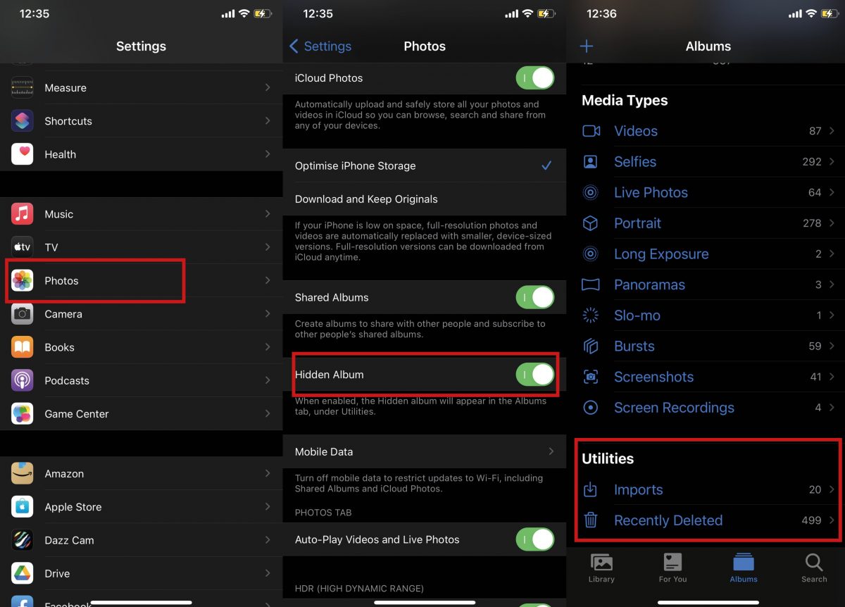Screen dimensions: 845x607
Task: Open the Photos app icon in Settings
Action: pos(23,280)
